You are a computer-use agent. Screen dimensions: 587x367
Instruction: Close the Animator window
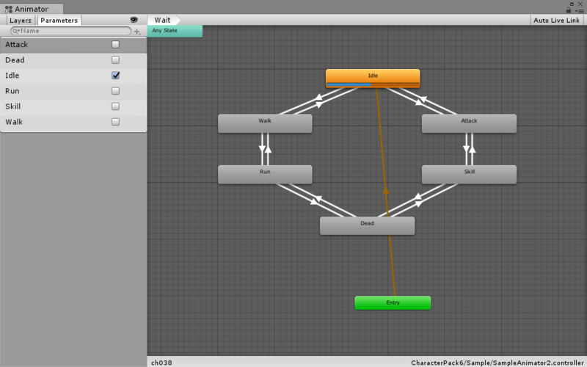coord(580,4)
